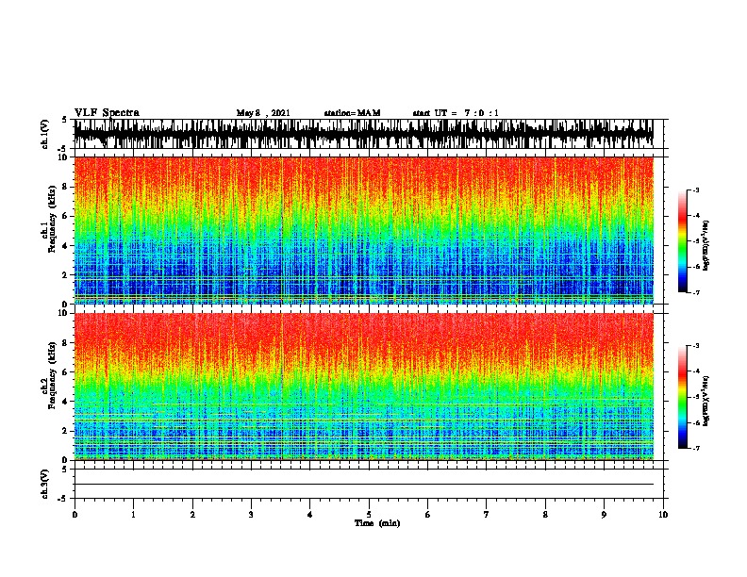Click time axis tick label "6"

(428, 515)
